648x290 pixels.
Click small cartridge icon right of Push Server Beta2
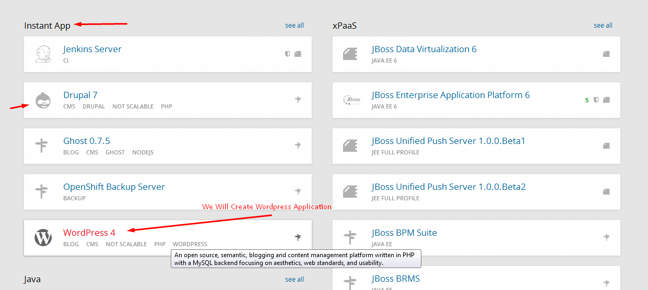coord(606,191)
